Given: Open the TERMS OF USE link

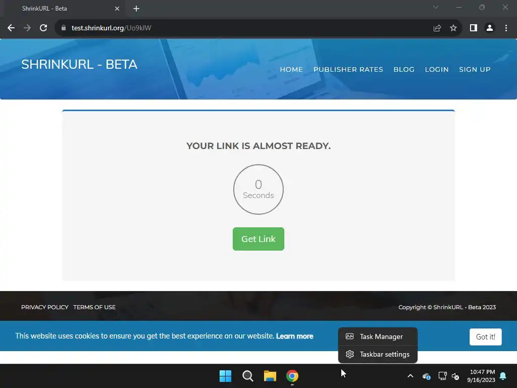Looking at the screenshot, I should (x=94, y=307).
